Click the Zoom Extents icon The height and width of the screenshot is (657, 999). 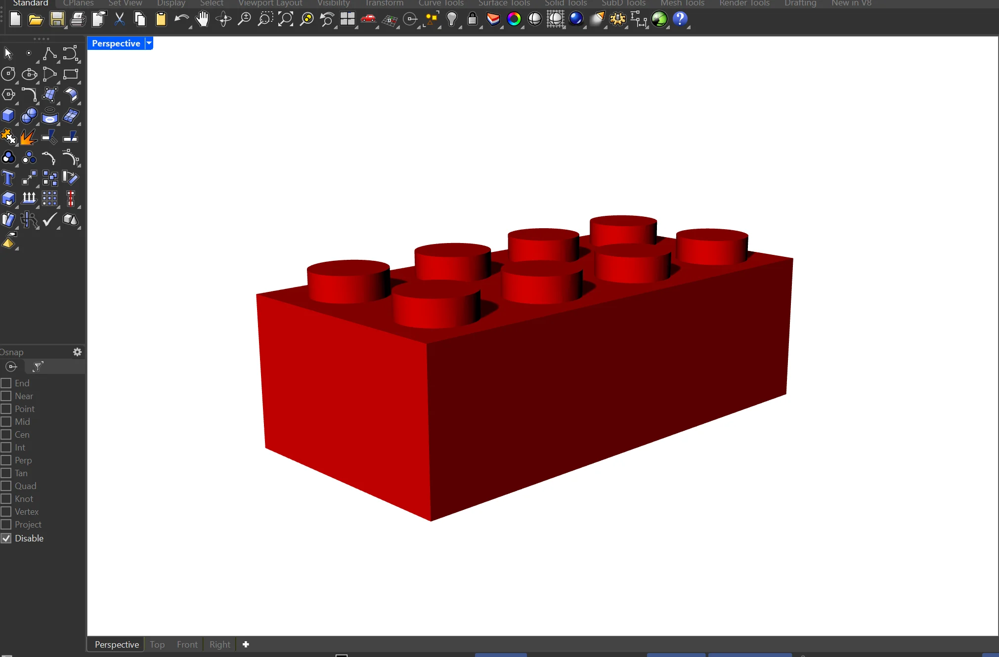(x=286, y=20)
